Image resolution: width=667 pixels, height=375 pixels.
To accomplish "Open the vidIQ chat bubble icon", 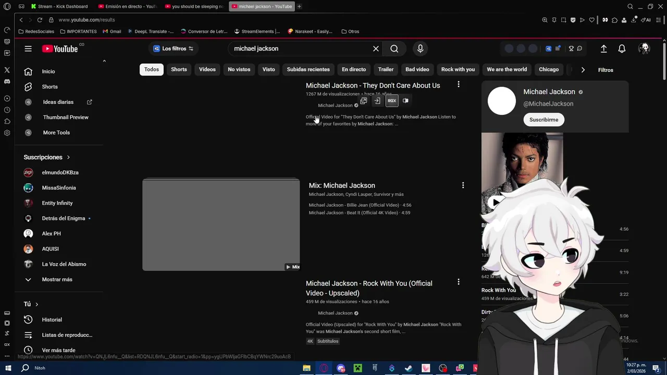I will [x=579, y=48].
